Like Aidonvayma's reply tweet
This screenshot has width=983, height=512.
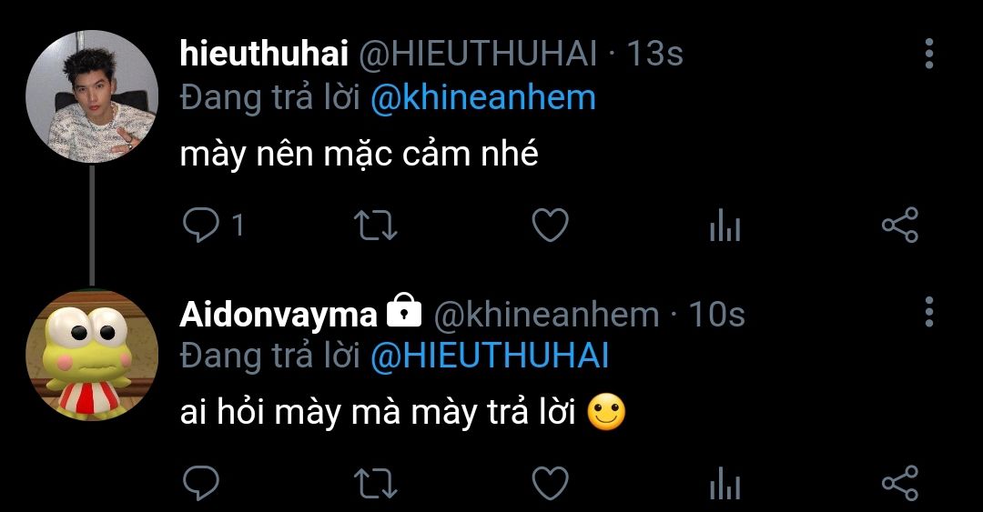(x=550, y=483)
